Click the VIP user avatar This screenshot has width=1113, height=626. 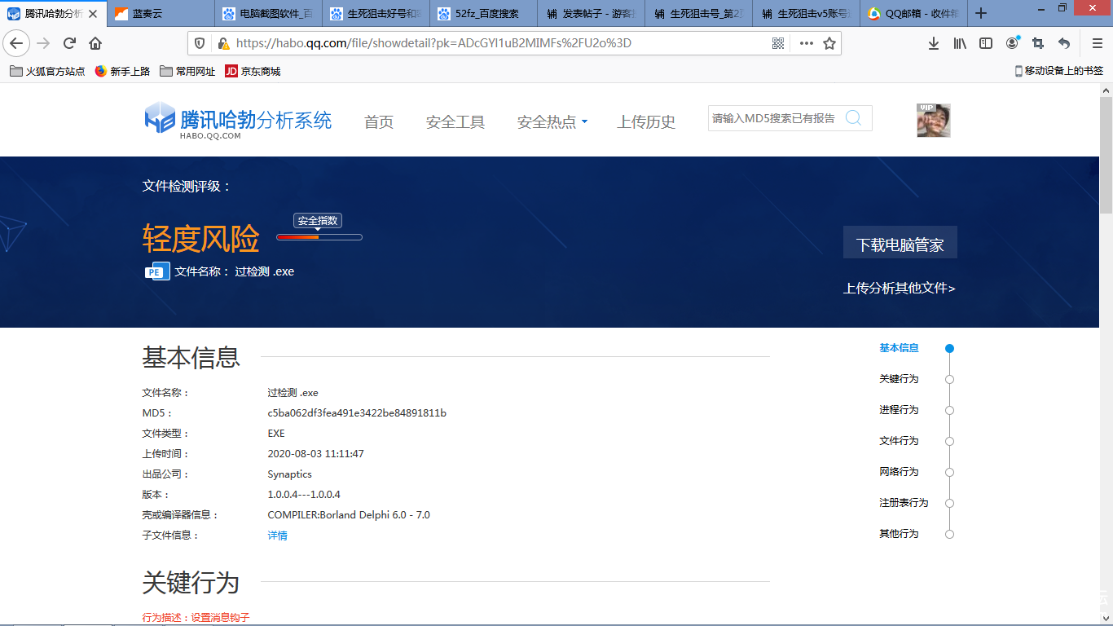(934, 120)
